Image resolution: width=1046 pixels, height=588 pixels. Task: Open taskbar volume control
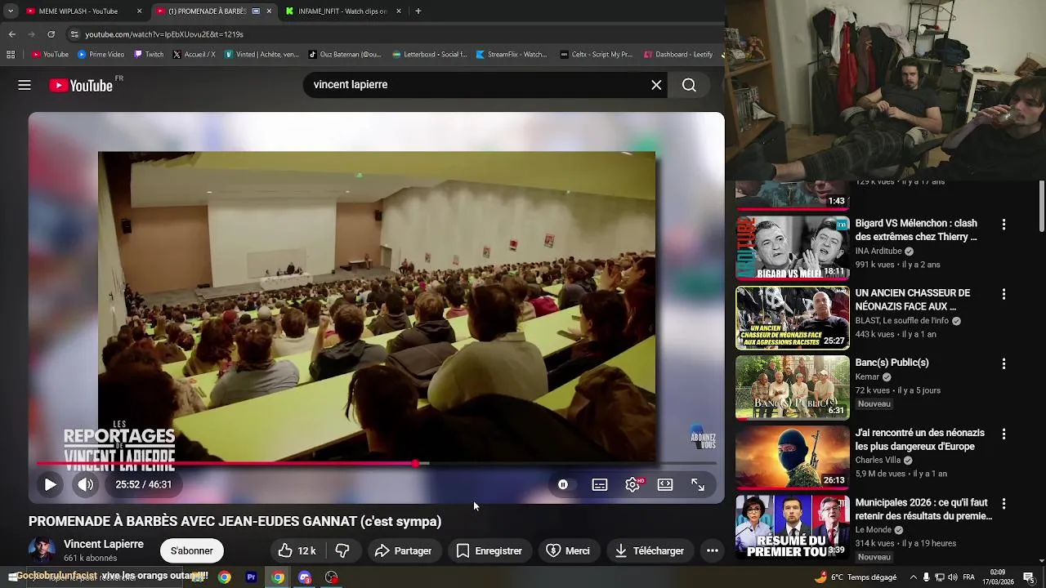click(x=953, y=577)
